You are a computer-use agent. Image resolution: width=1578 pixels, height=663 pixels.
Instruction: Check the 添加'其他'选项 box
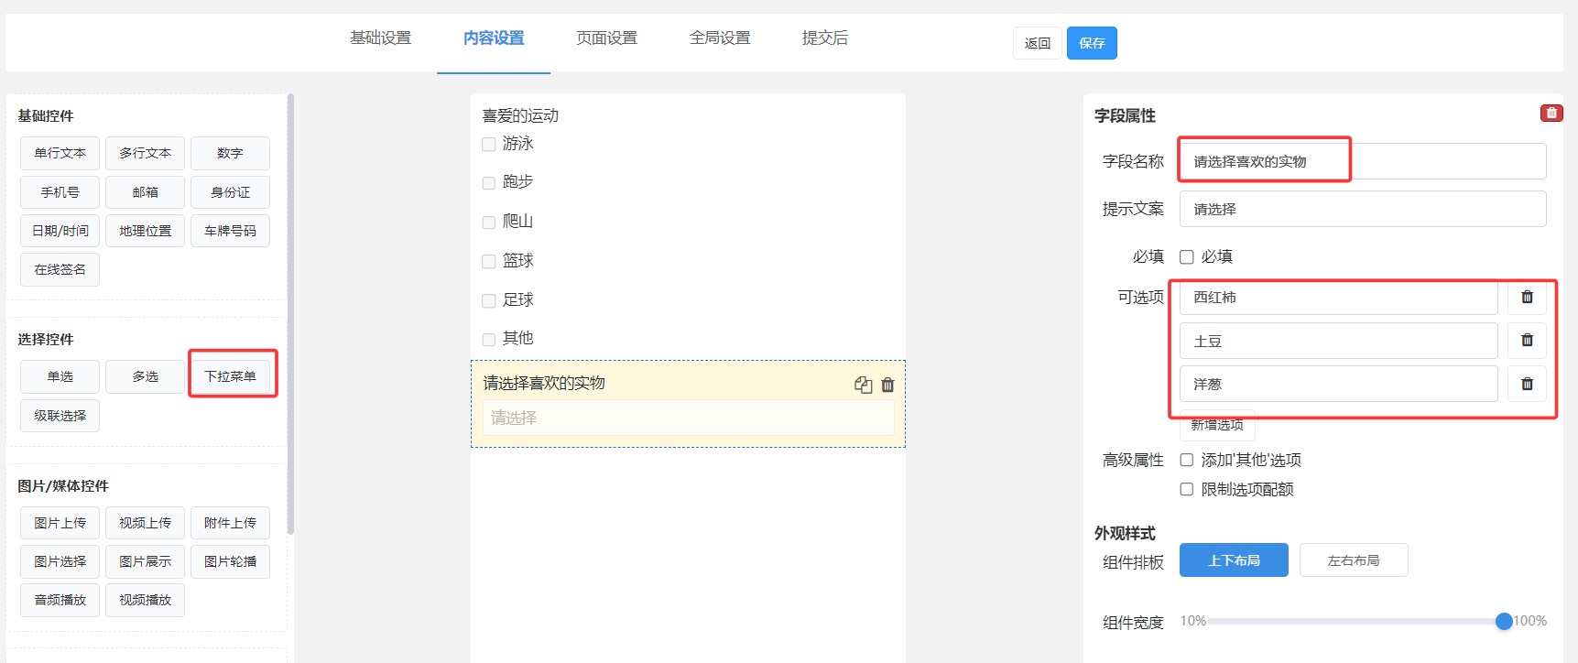pos(1187,461)
